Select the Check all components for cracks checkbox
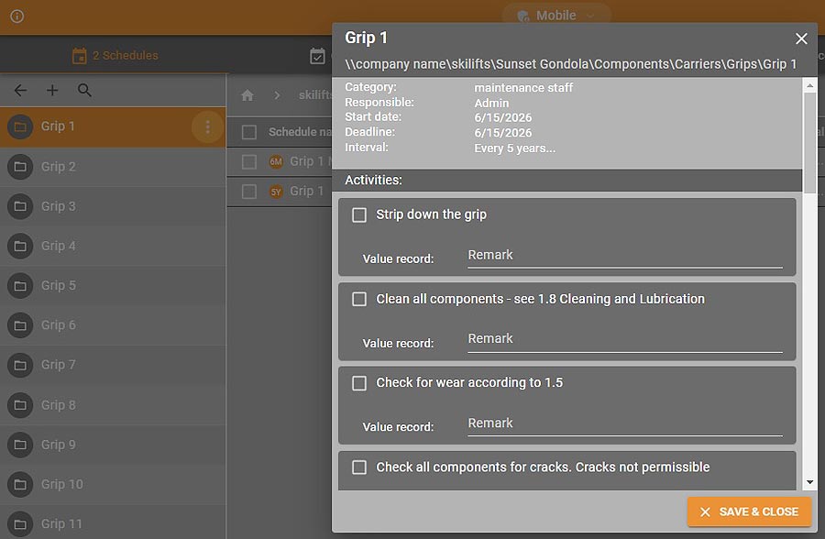Viewport: 825px width, 539px height. click(359, 467)
